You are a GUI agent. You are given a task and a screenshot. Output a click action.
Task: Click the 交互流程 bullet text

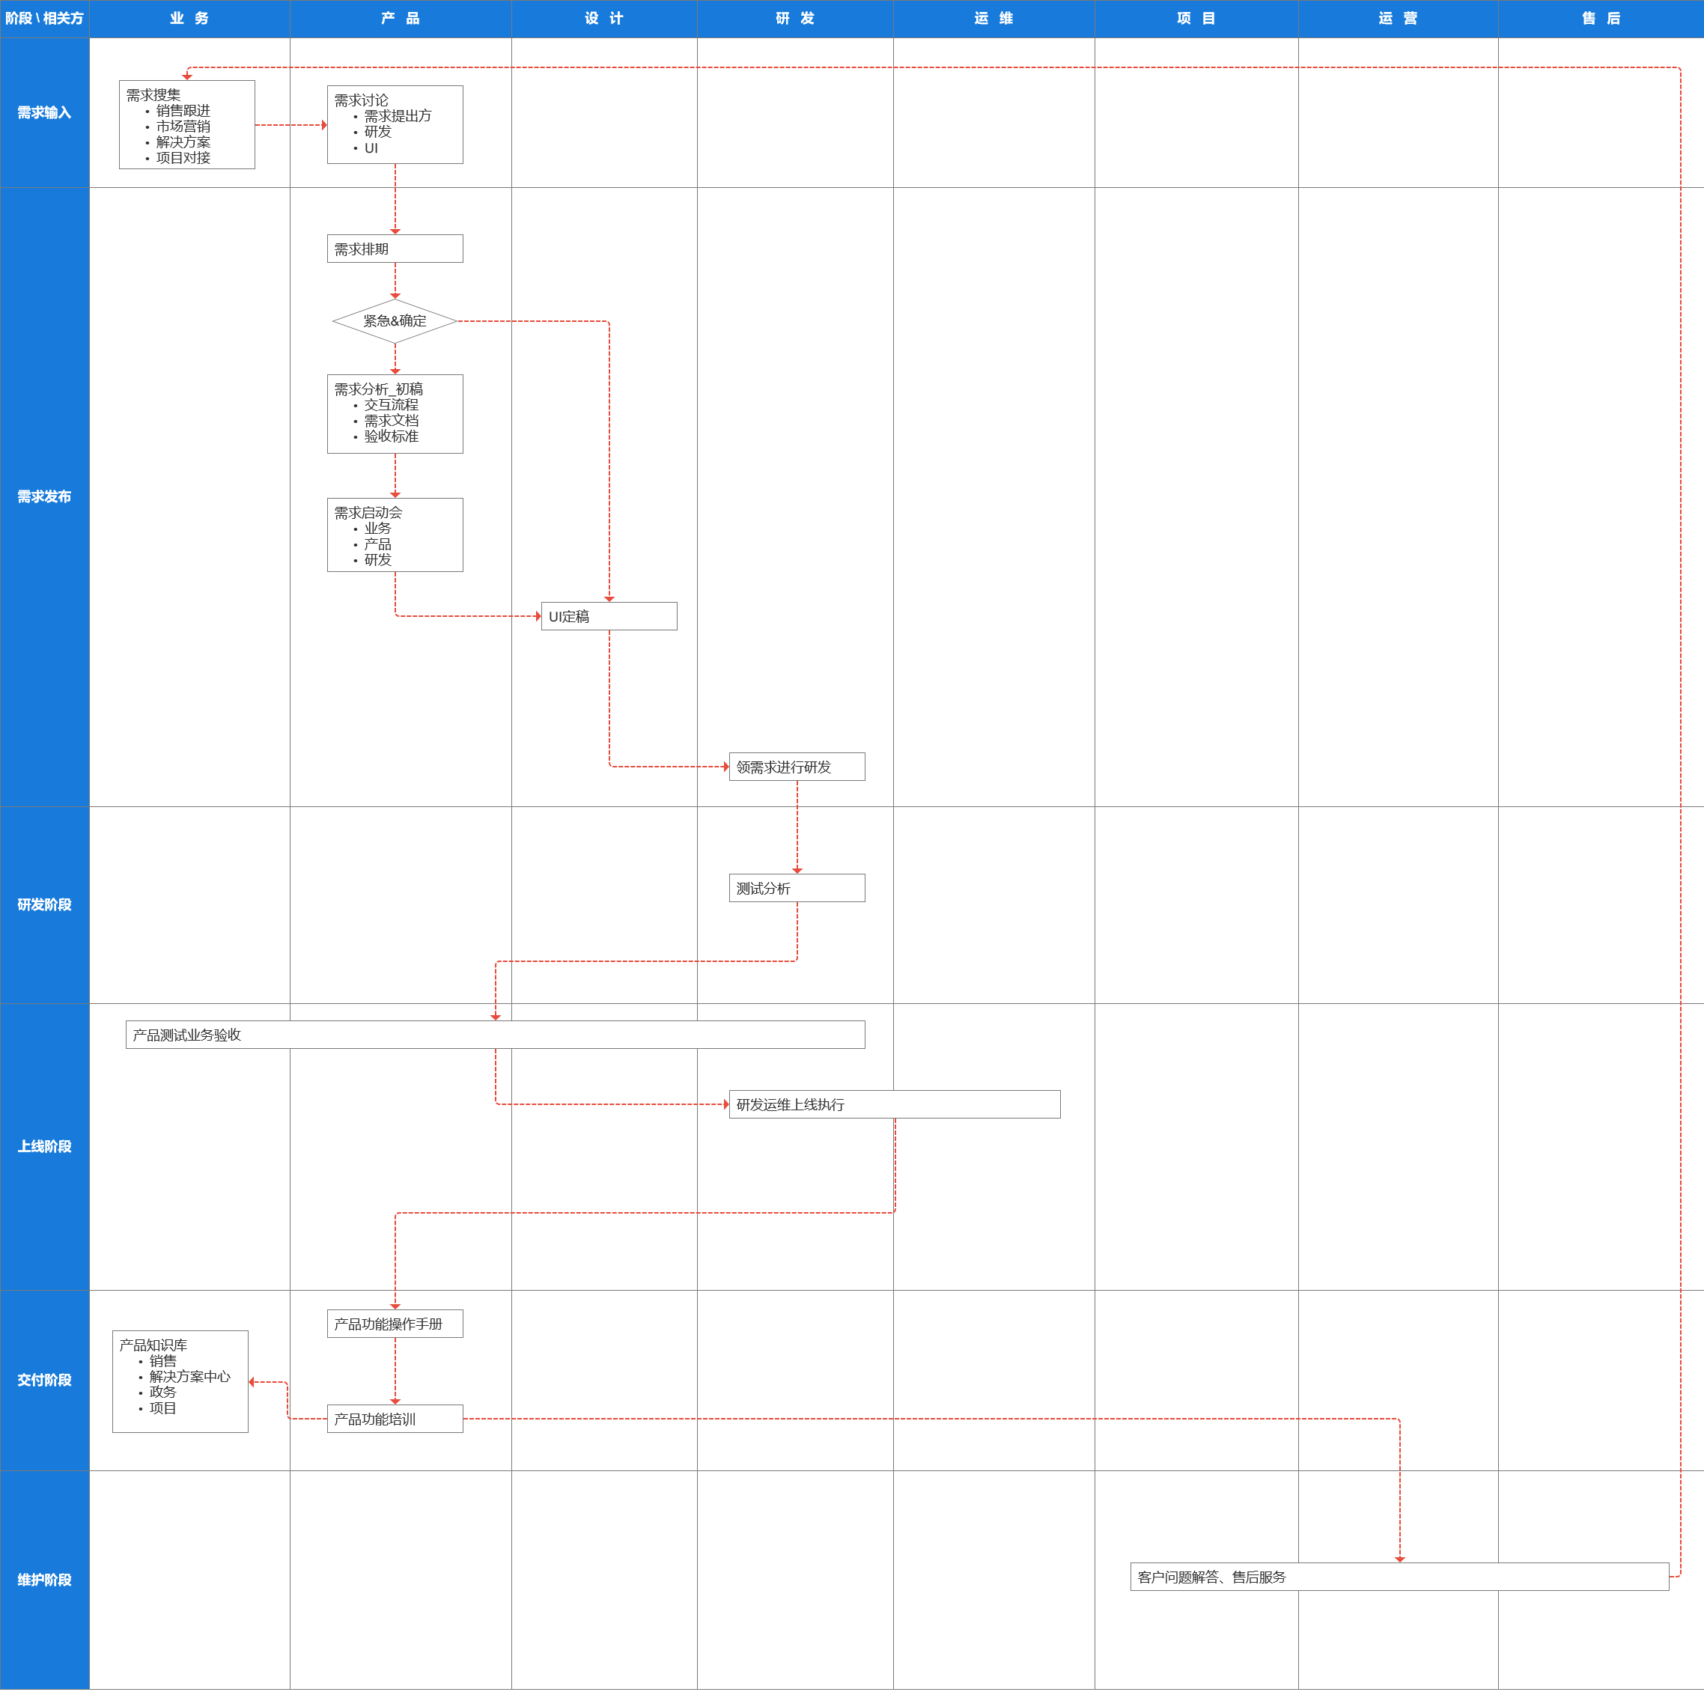pyautogui.click(x=392, y=405)
